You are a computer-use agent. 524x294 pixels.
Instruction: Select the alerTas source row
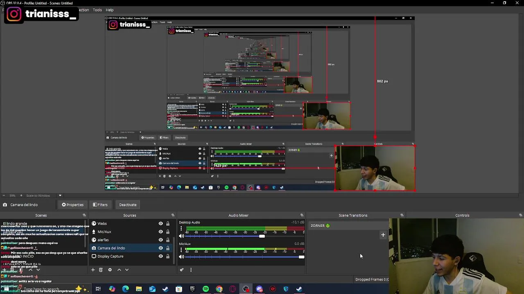click(x=131, y=240)
